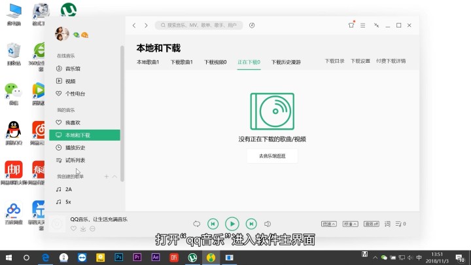Toggle the sound effect off button
The height and width of the screenshot is (265, 471).
tap(372, 224)
